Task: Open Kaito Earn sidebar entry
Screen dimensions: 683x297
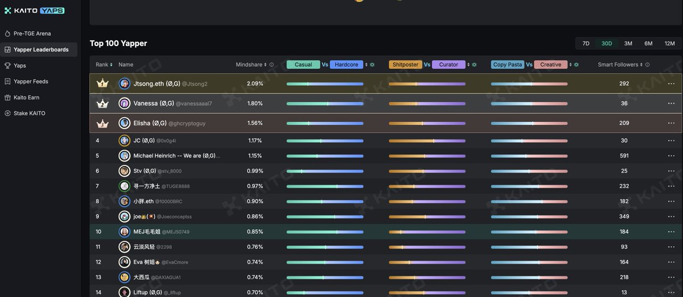Action: (x=26, y=97)
